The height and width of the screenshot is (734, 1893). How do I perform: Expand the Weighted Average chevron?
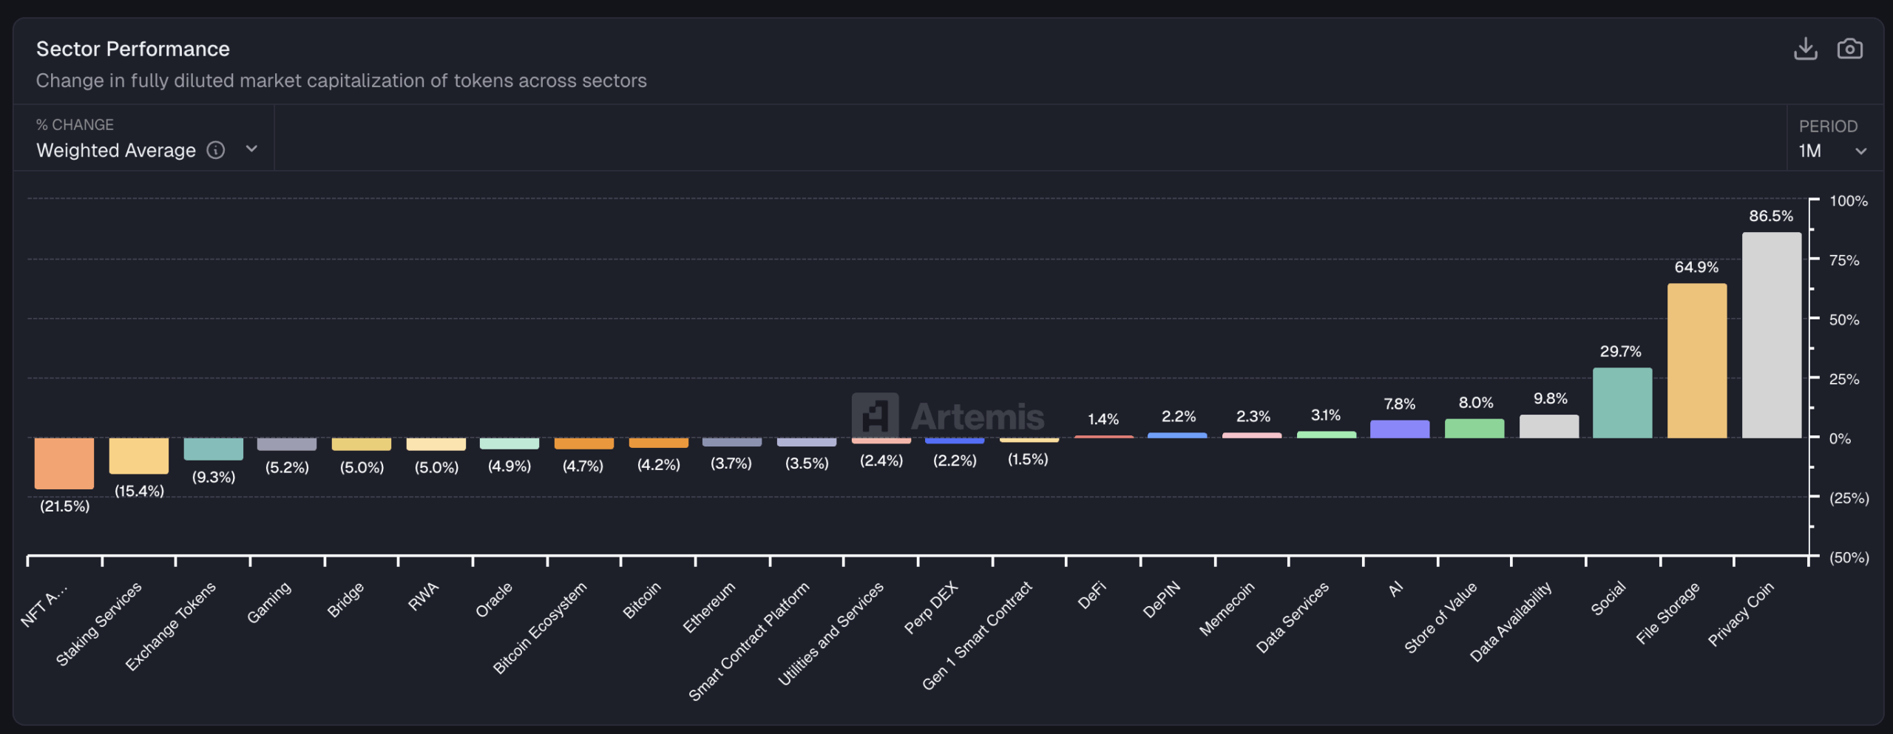251,149
